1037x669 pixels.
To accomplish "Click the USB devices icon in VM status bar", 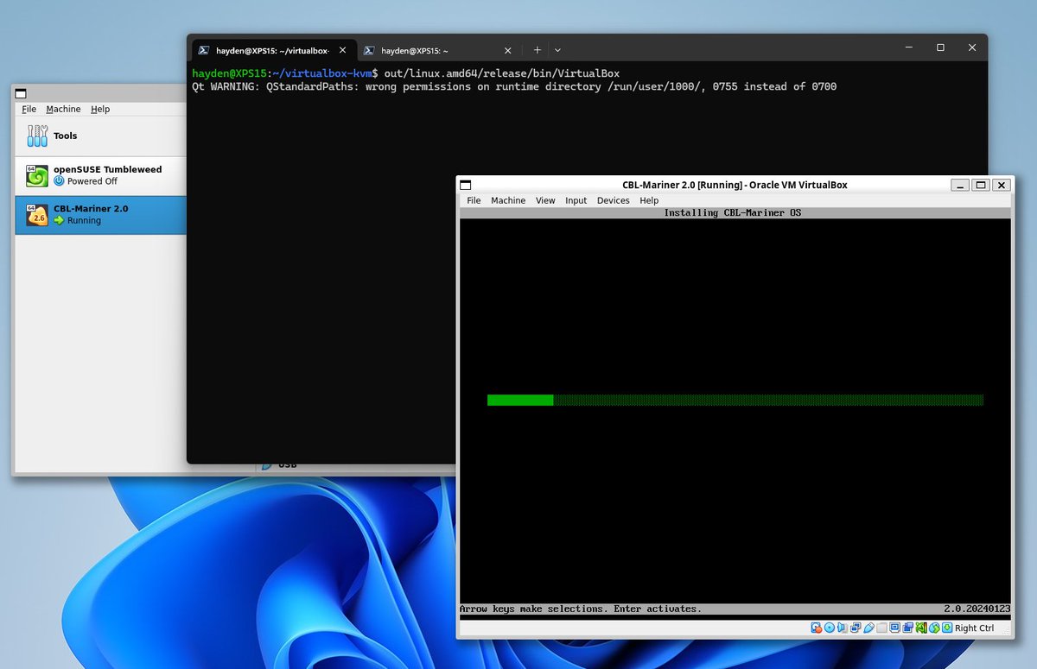I will (868, 628).
